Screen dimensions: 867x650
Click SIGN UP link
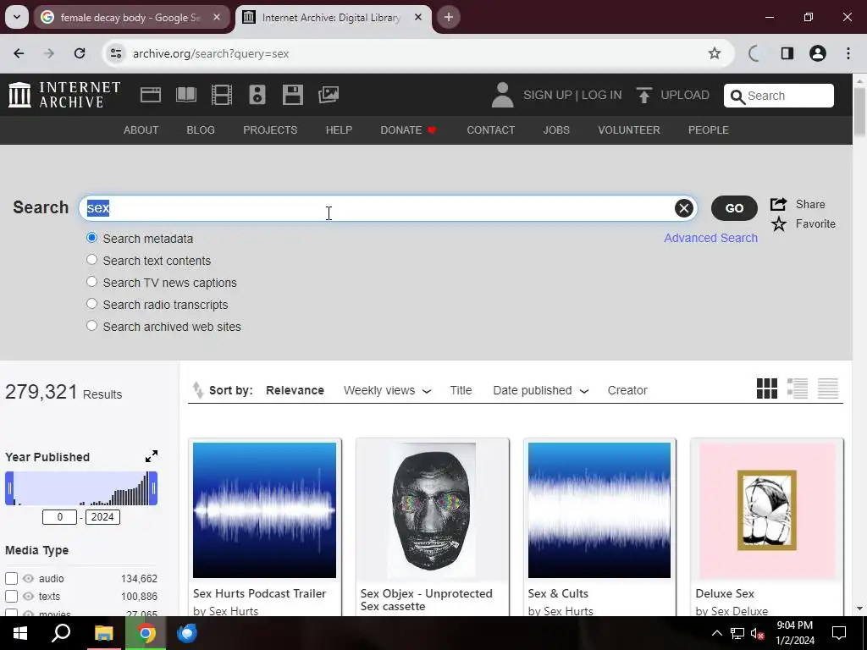coord(548,95)
